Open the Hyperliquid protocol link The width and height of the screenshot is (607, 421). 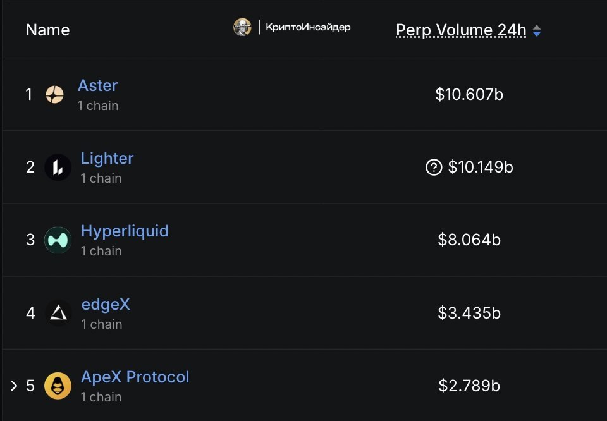click(x=125, y=231)
